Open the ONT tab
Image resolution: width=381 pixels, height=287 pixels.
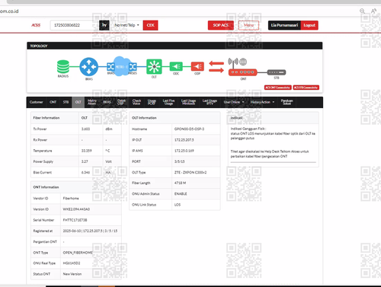53,102
